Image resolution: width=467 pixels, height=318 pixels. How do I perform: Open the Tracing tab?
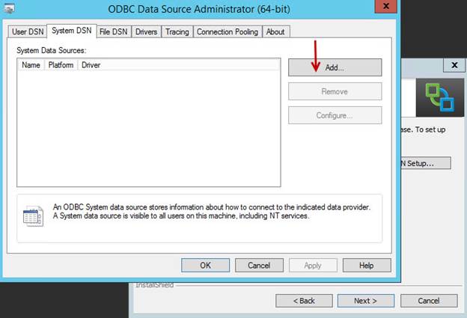[x=177, y=32]
